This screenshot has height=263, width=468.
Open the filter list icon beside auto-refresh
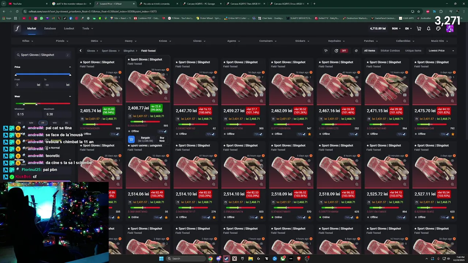(x=326, y=51)
